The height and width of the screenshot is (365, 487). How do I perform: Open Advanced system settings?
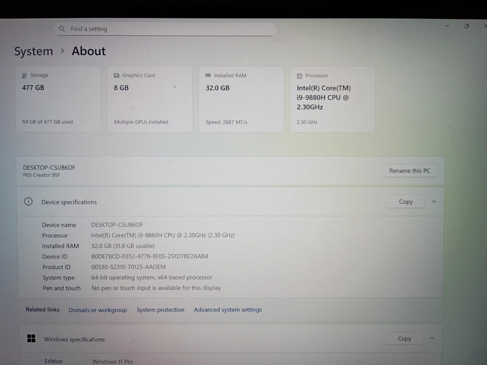[x=228, y=309]
